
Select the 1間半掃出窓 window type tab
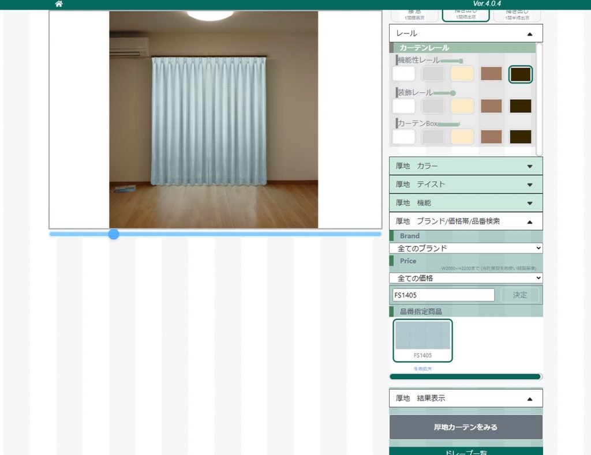click(517, 16)
